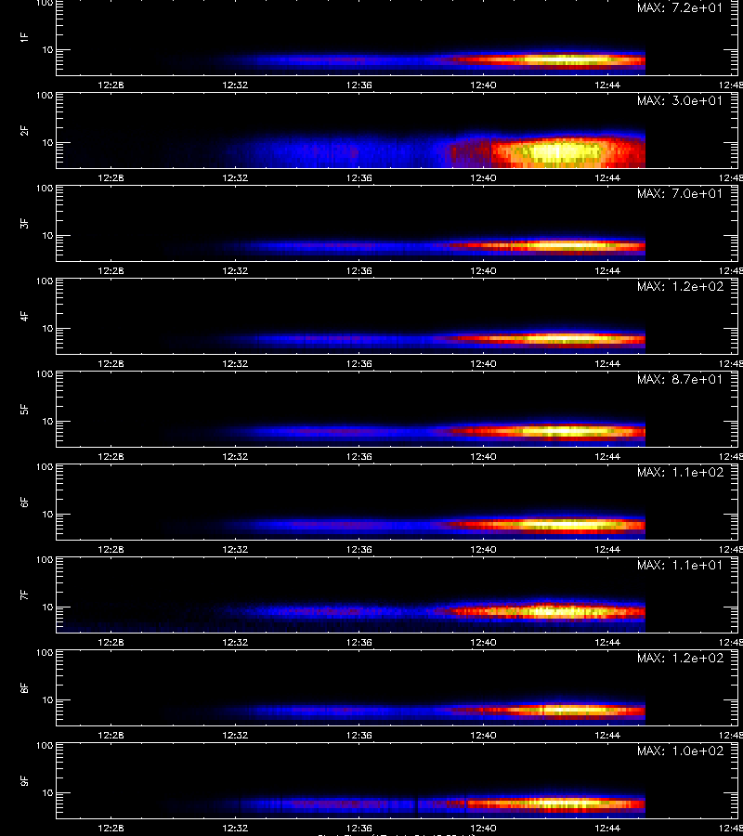Image resolution: width=743 pixels, height=836 pixels.
Task: Click the 12:36 time label below the 6F panel
Action: [359, 549]
